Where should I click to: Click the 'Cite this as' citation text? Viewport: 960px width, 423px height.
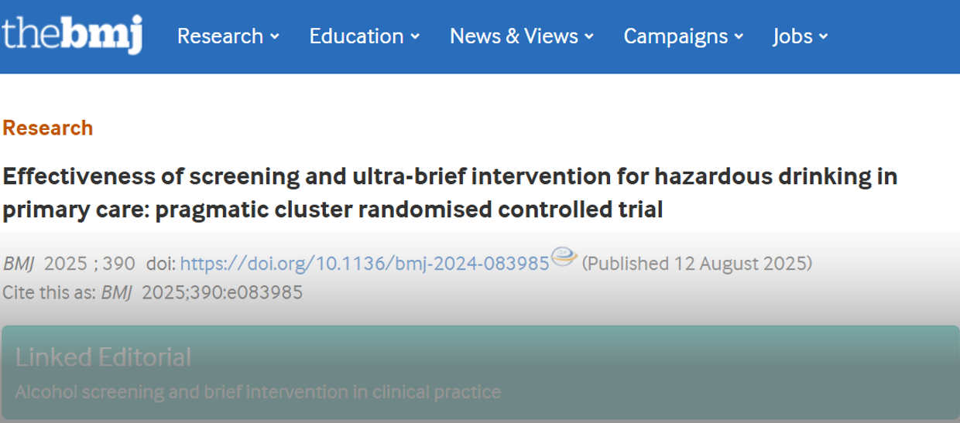point(152,293)
